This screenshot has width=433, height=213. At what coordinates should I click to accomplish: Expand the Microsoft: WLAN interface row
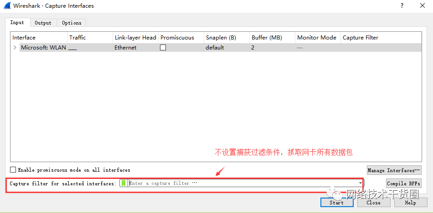click(x=15, y=47)
